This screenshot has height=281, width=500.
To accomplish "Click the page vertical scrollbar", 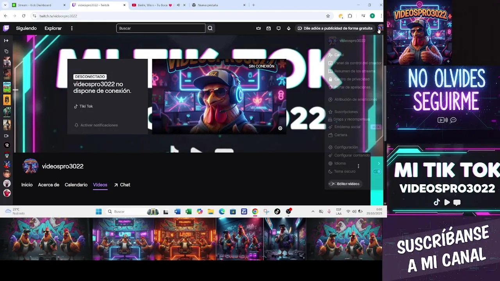I will (x=385, y=103).
